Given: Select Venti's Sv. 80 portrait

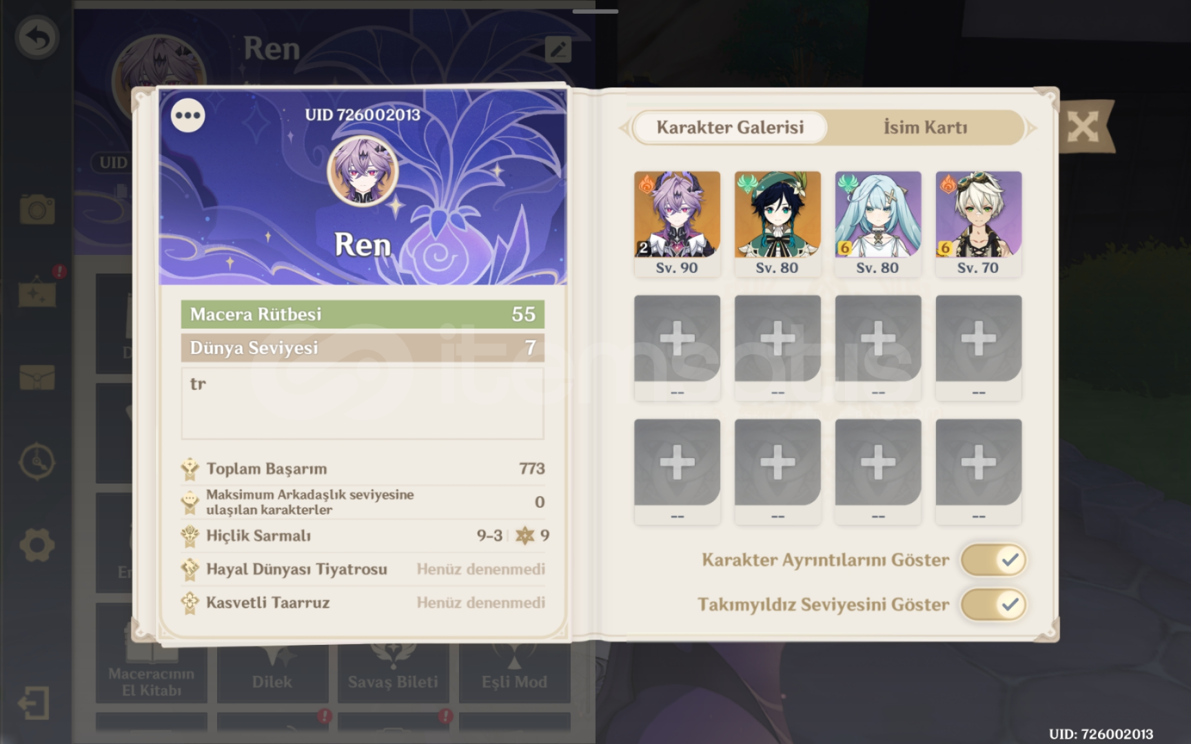Looking at the screenshot, I should 777,224.
